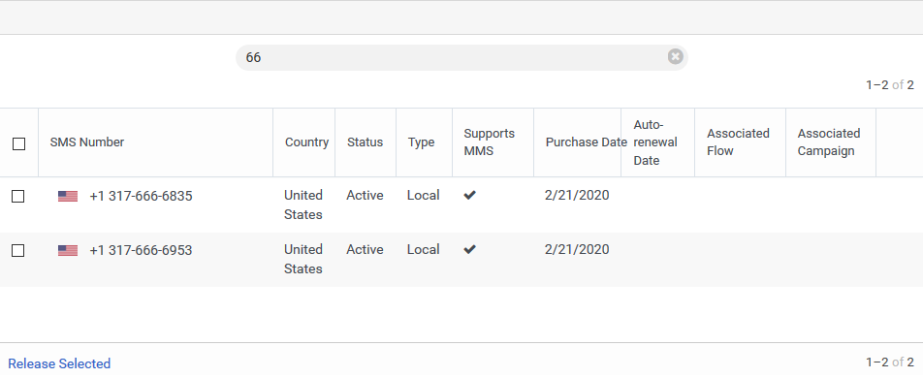Sort by the Country column header

[306, 142]
